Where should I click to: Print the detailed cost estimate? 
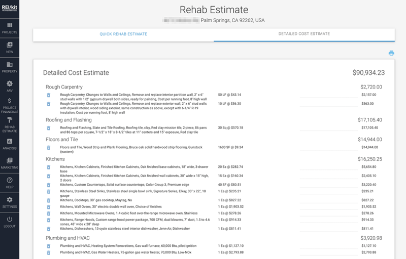pos(391,53)
